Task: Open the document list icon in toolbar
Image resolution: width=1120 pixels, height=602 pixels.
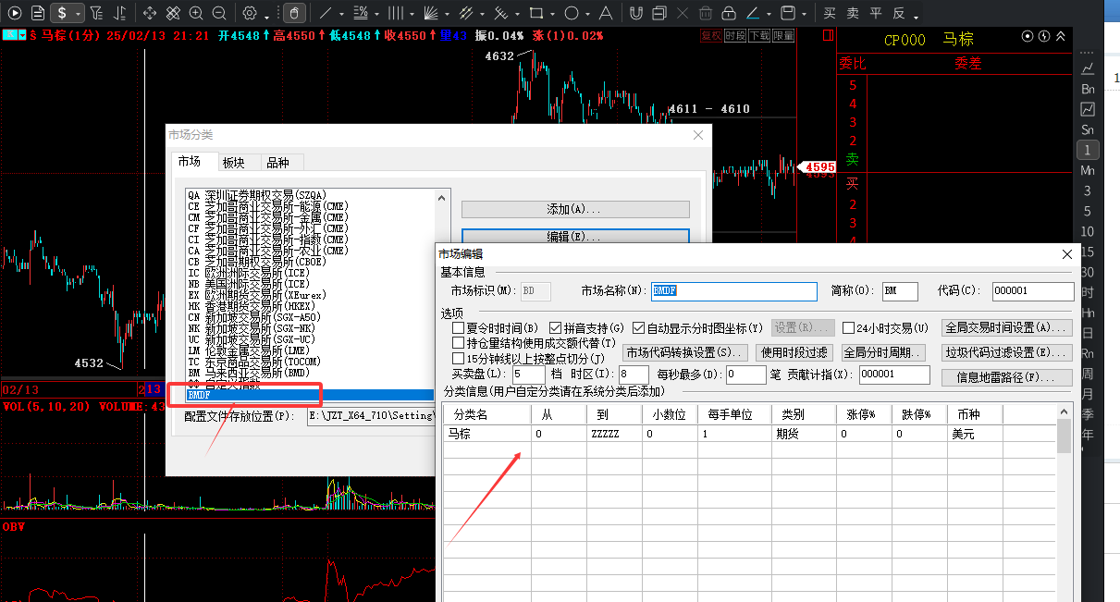Action: tap(38, 13)
